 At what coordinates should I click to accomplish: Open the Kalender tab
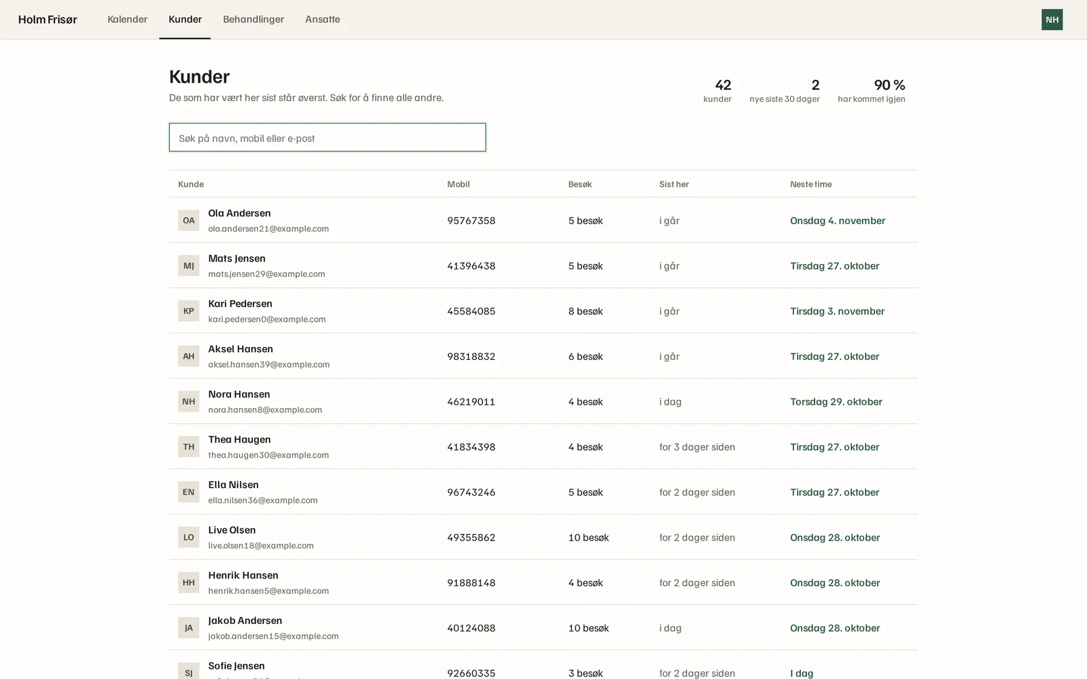tap(127, 19)
